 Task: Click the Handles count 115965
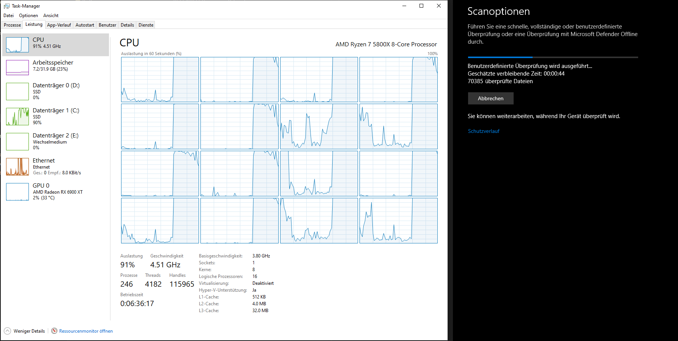click(x=182, y=284)
